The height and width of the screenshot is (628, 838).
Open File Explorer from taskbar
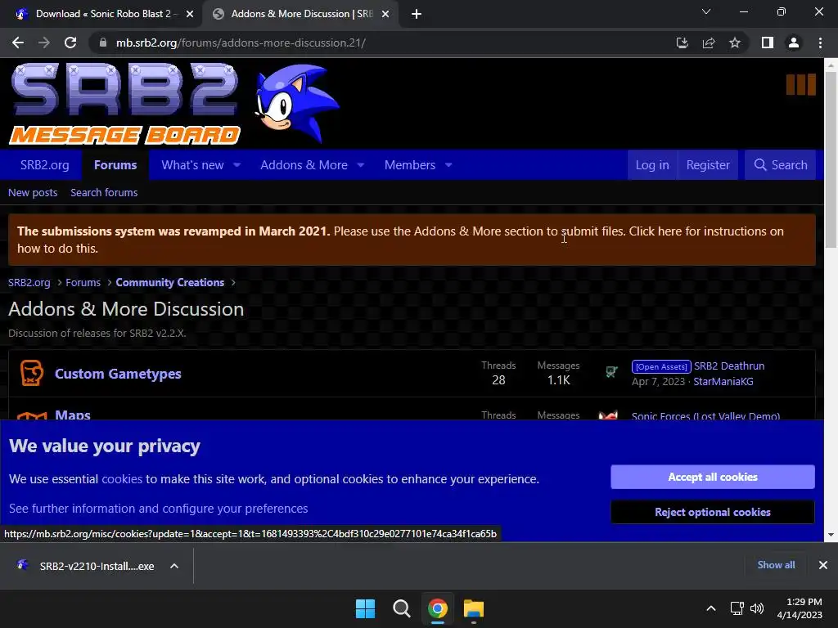474,608
